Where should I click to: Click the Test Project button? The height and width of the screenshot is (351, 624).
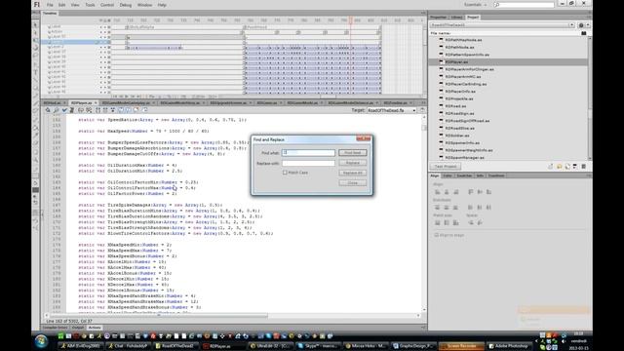(x=446, y=167)
